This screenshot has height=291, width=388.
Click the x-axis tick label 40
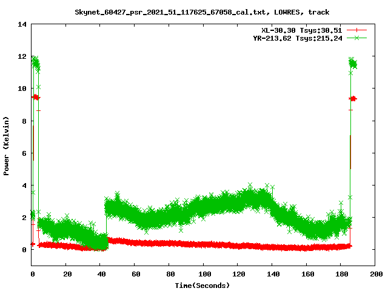pos(101,274)
